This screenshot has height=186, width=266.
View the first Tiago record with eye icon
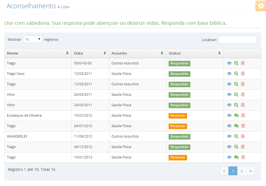click(229, 63)
